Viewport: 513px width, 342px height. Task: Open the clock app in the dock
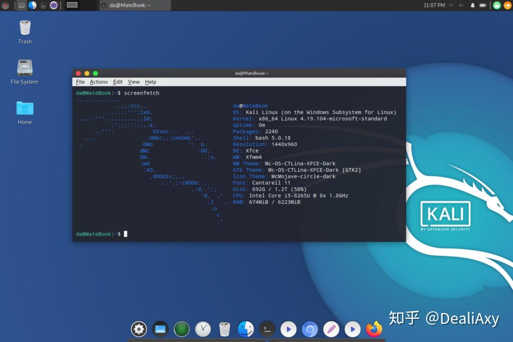(x=203, y=329)
